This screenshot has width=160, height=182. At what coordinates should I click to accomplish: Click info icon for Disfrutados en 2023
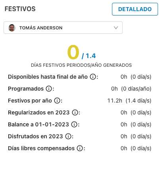(68, 136)
